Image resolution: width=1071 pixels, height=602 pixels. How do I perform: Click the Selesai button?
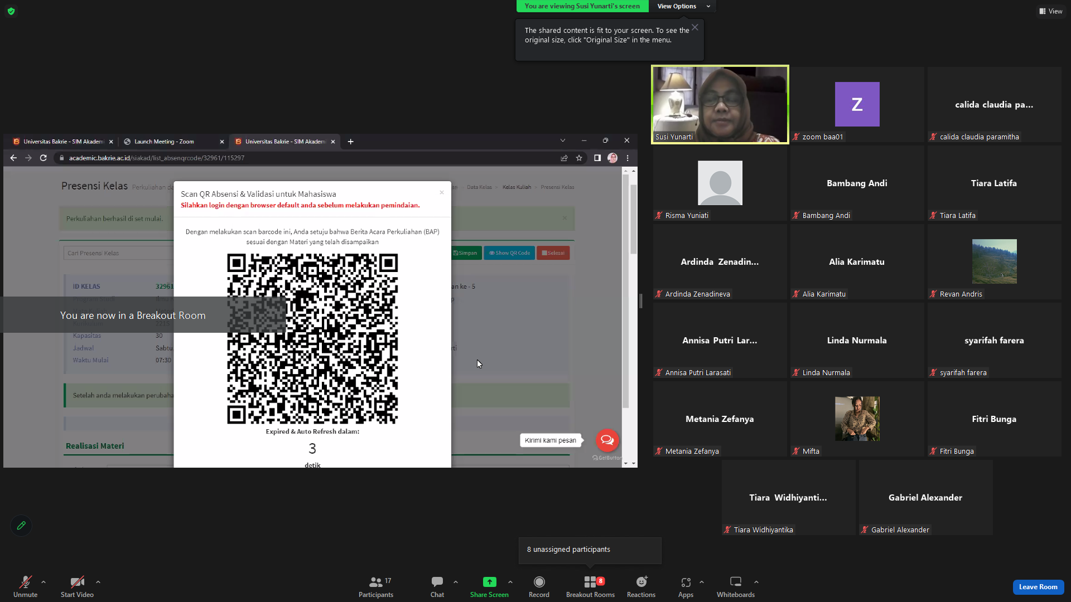point(553,253)
